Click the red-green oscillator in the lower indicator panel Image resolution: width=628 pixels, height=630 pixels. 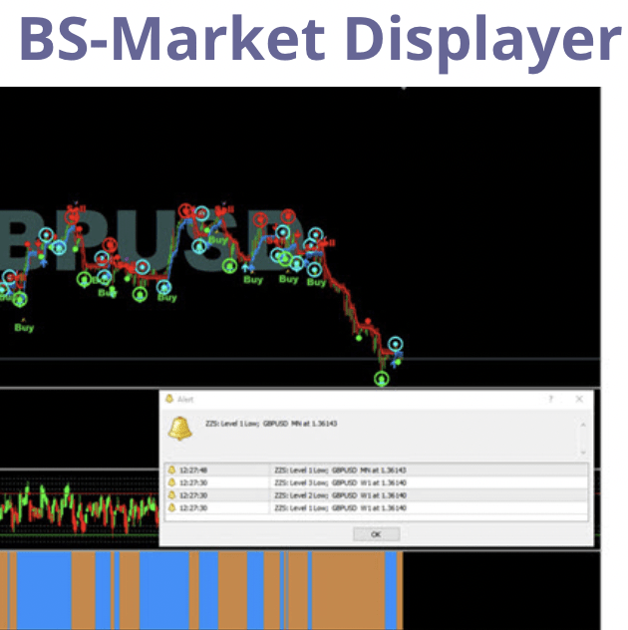point(80,508)
